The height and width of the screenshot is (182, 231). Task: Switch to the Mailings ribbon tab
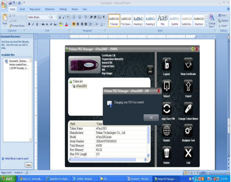(63, 9)
